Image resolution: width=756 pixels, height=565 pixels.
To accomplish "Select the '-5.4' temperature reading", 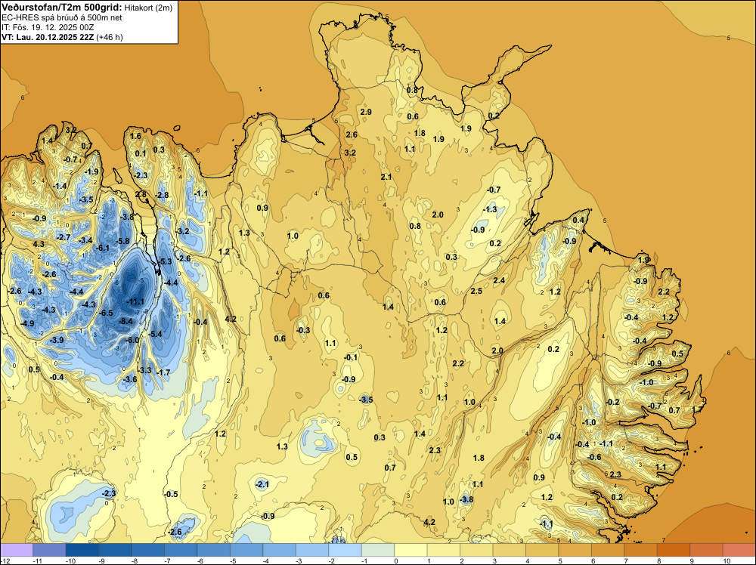I will coord(155,334).
